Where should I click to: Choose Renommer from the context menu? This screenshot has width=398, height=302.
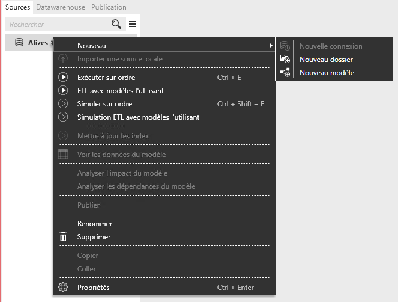click(95, 224)
